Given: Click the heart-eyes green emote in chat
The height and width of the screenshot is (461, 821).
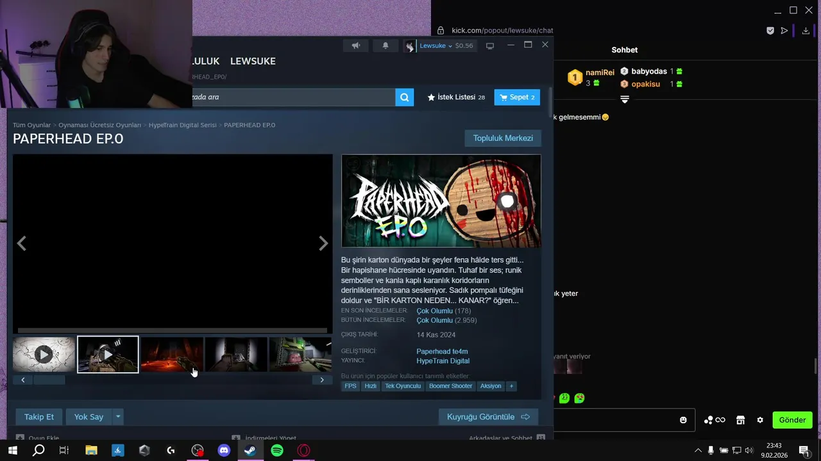Looking at the screenshot, I should 579,398.
